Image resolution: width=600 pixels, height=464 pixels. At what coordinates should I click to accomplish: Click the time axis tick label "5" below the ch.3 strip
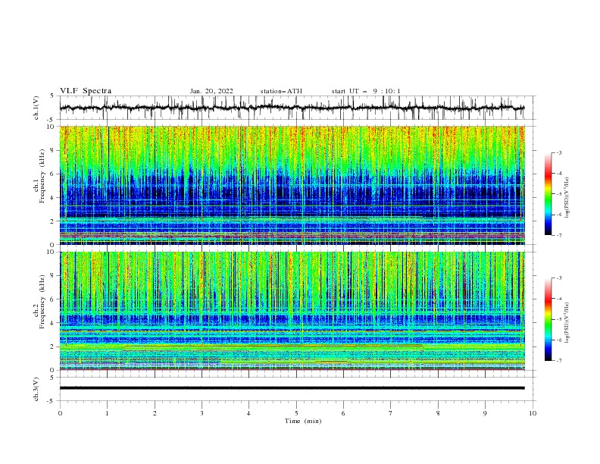tap(296, 413)
